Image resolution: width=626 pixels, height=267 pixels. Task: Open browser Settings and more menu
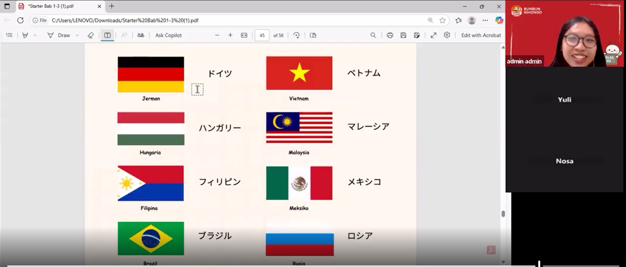485,20
